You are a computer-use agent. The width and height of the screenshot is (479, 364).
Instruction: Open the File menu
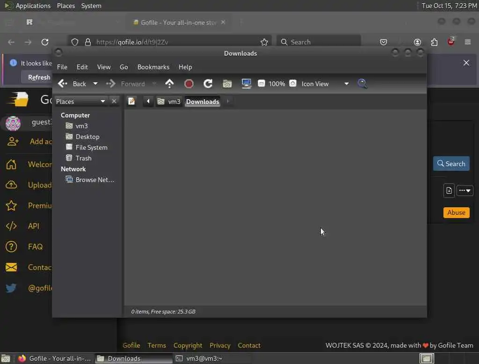point(62,67)
